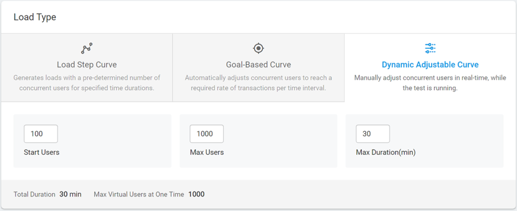Click the '30 min' total duration value

(x=70, y=194)
